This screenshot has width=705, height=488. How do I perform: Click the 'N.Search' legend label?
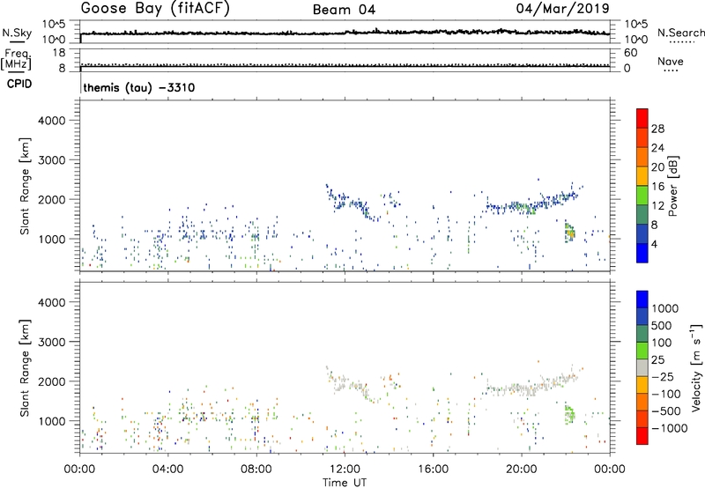tap(681, 33)
